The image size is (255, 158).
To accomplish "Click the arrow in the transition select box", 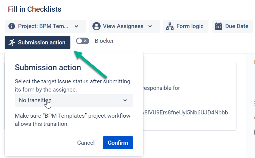I will coord(125,100).
